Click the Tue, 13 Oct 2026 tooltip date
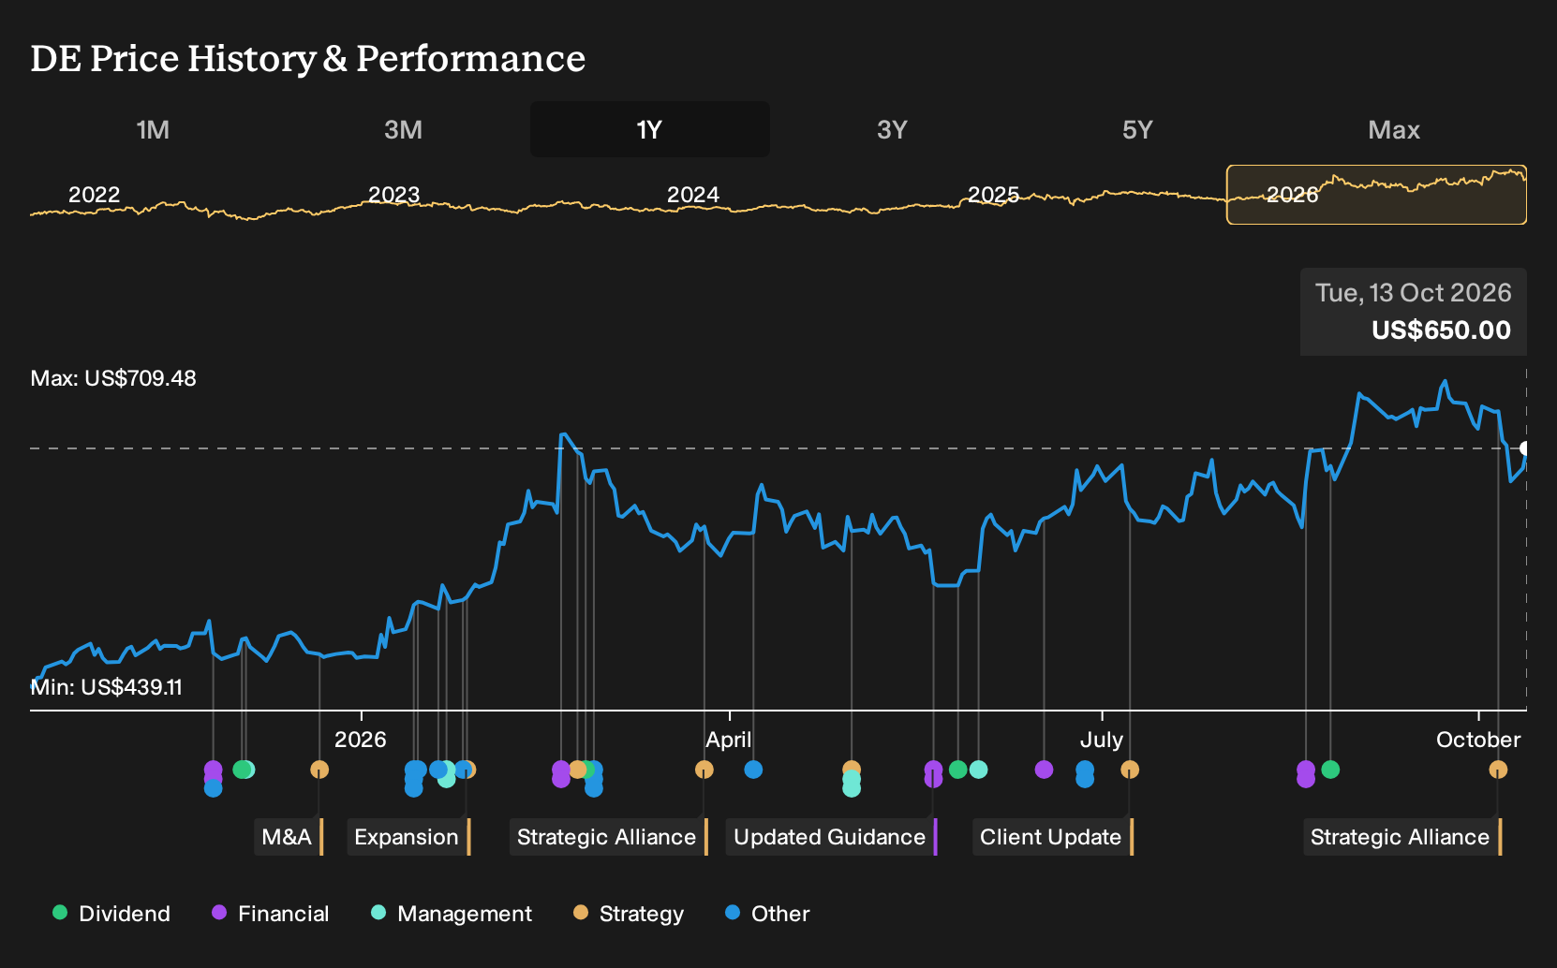Viewport: 1557px width, 968px height. click(1413, 293)
